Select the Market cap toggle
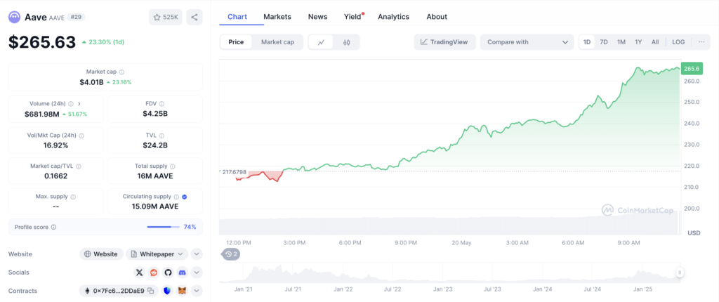 tap(277, 42)
